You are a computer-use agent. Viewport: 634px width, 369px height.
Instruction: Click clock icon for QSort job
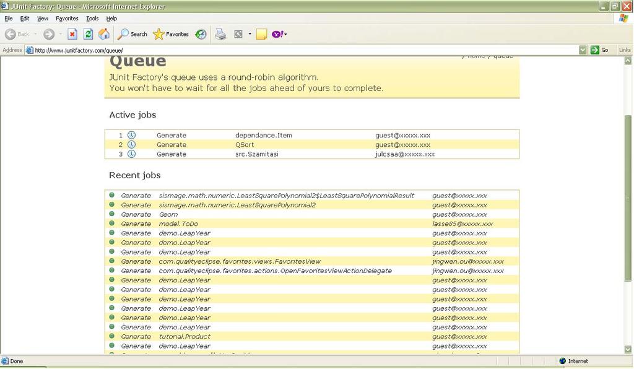[x=131, y=144]
